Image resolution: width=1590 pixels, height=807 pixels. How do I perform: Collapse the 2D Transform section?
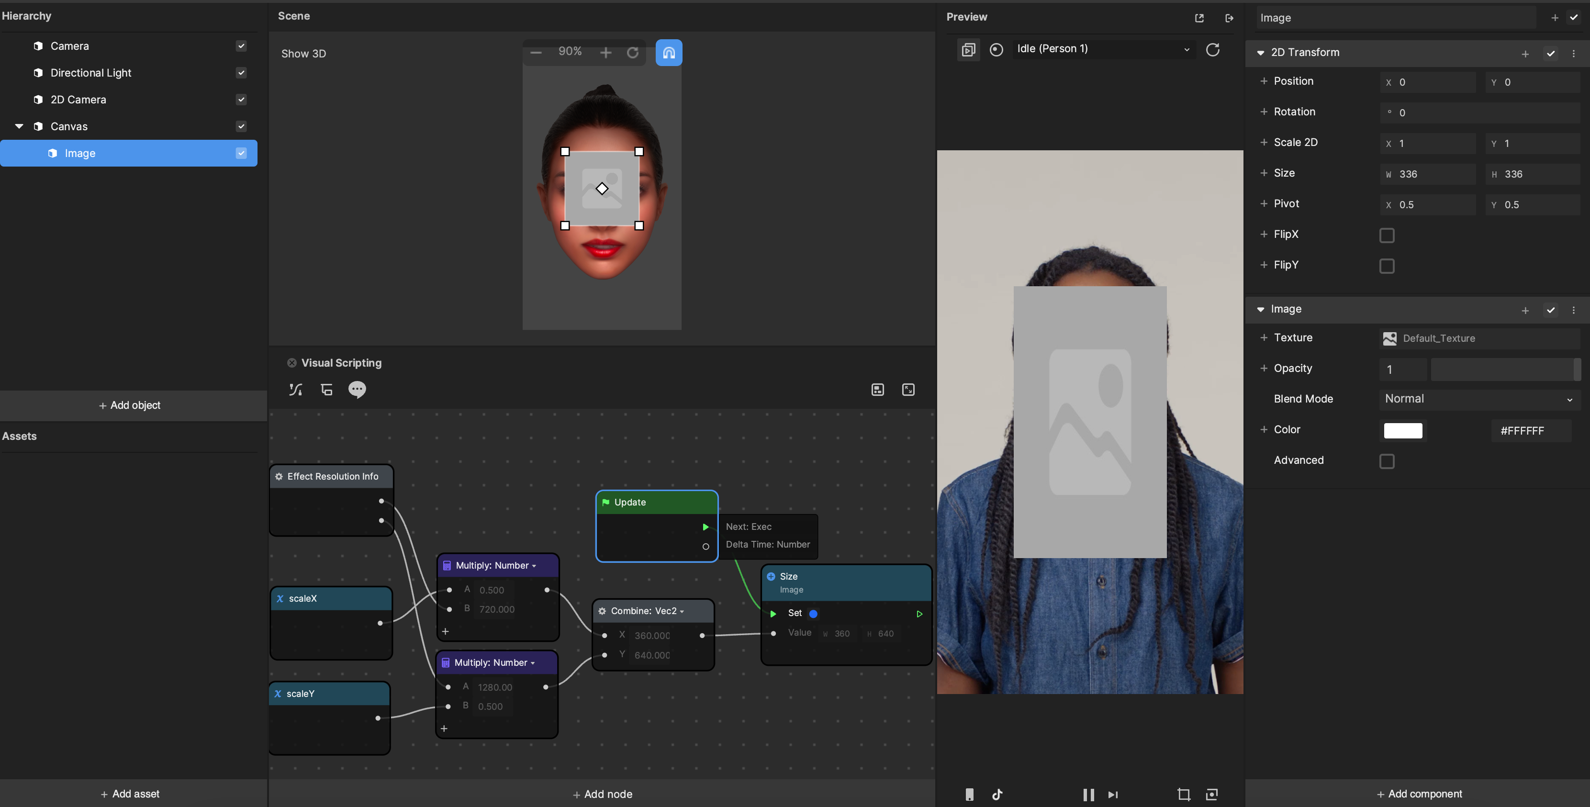coord(1260,53)
